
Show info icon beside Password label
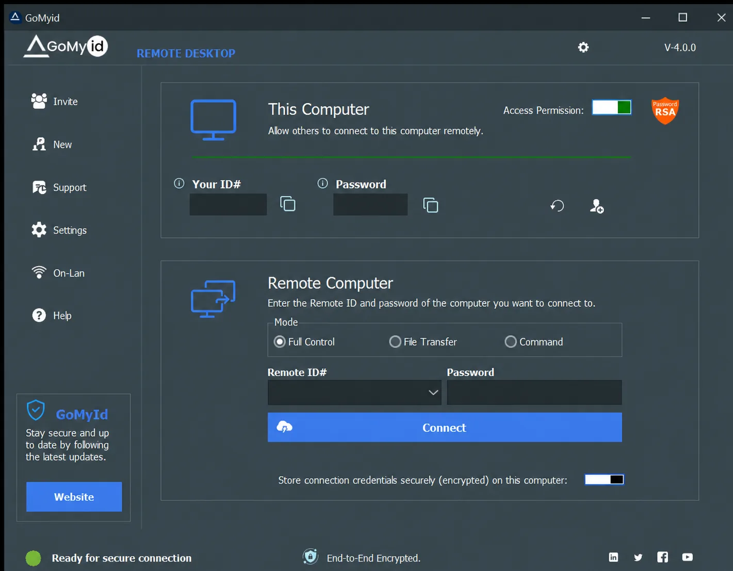323,183
